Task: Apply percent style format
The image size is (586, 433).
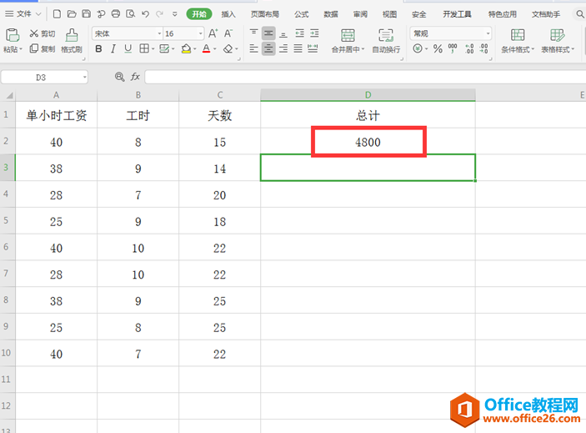Action: [x=438, y=48]
